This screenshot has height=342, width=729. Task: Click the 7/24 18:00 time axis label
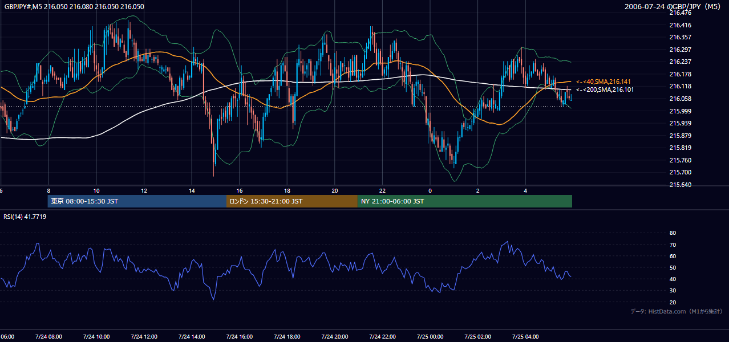pyautogui.click(x=287, y=337)
